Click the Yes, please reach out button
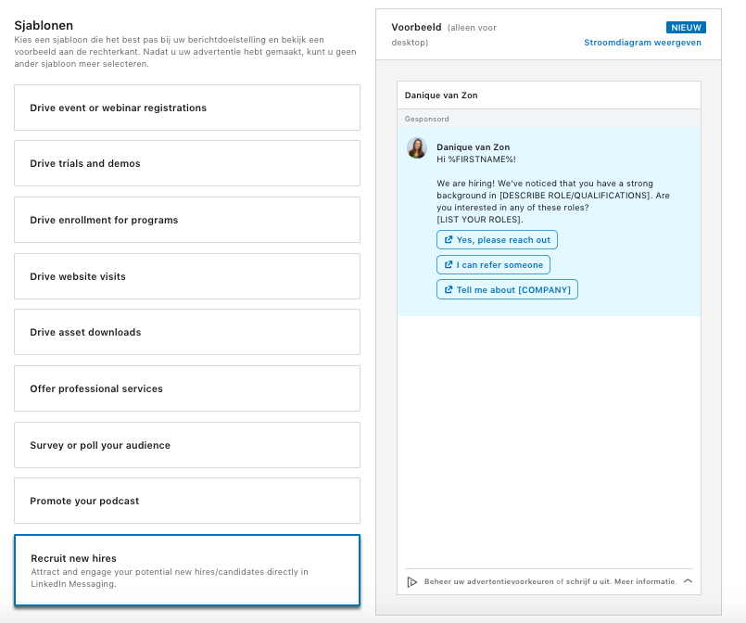This screenshot has width=746, height=623. tap(497, 240)
